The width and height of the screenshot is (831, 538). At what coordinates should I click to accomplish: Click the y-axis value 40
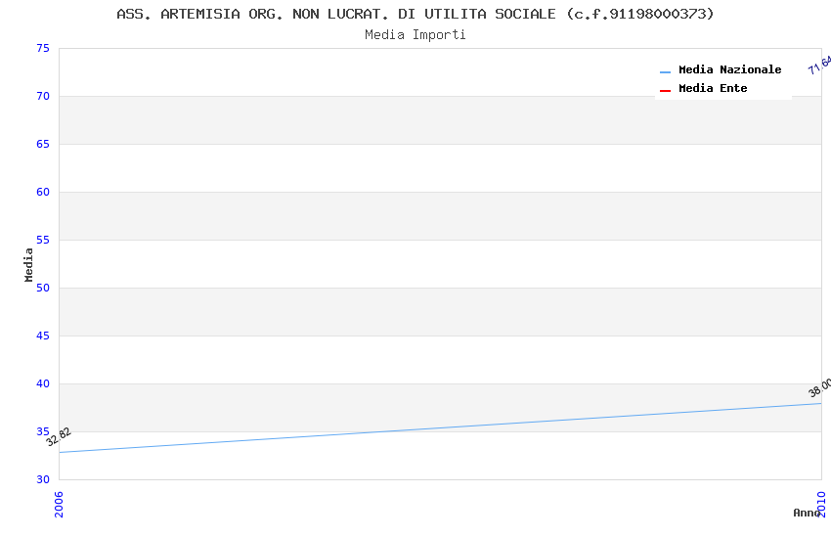point(43,383)
